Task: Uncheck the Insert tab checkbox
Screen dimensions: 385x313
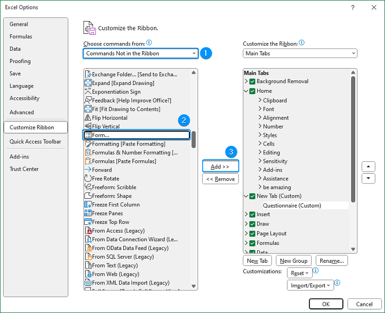Action: tap(252, 215)
